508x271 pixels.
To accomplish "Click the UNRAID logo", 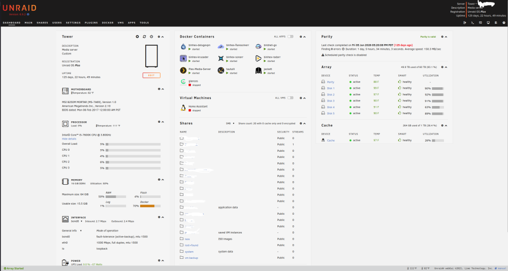I will [x=19, y=8].
